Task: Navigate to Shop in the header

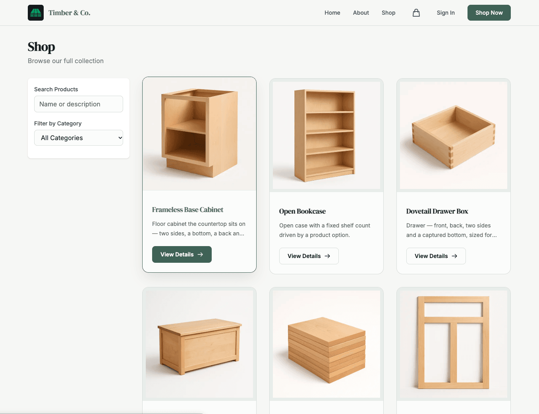Action: click(388, 13)
